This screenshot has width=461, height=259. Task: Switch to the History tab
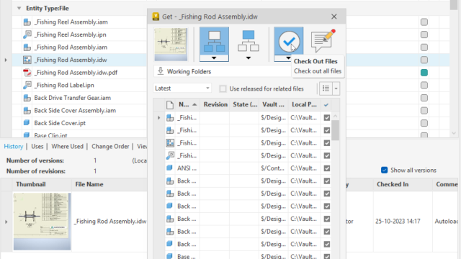14,147
